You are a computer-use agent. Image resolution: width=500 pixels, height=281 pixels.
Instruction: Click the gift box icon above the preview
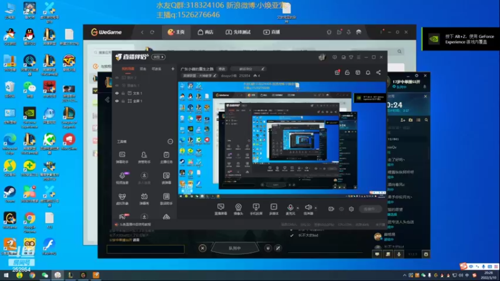click(x=337, y=72)
